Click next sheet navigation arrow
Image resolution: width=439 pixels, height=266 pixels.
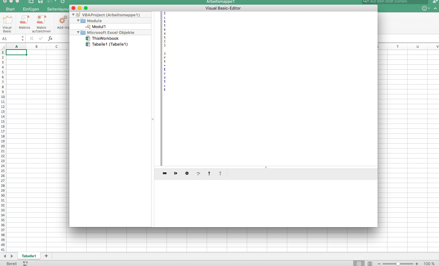pos(12,256)
